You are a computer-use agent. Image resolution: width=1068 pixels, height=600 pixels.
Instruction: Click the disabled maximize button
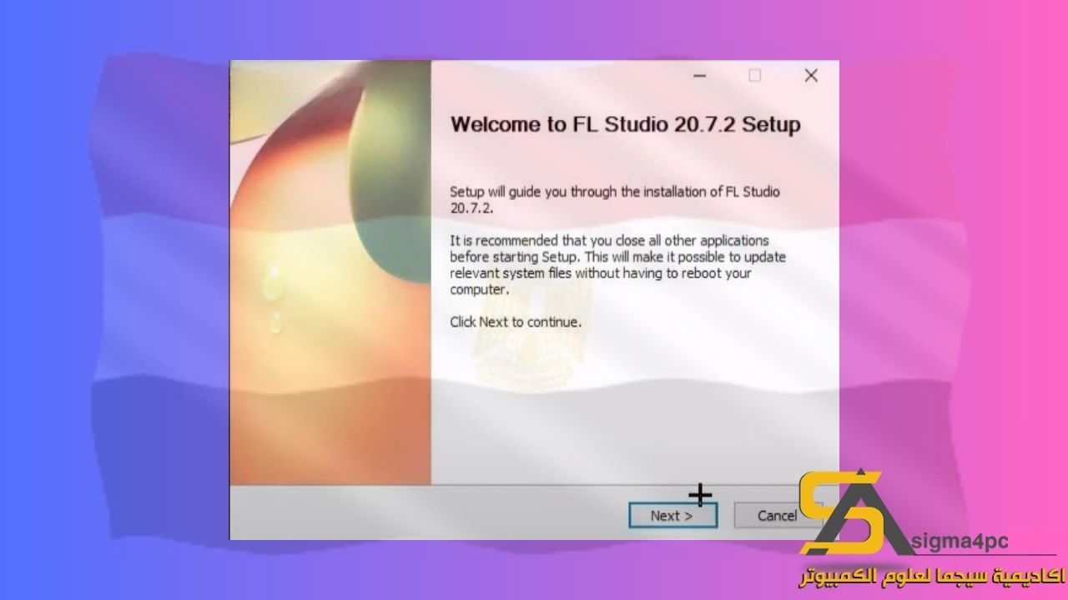coord(755,76)
